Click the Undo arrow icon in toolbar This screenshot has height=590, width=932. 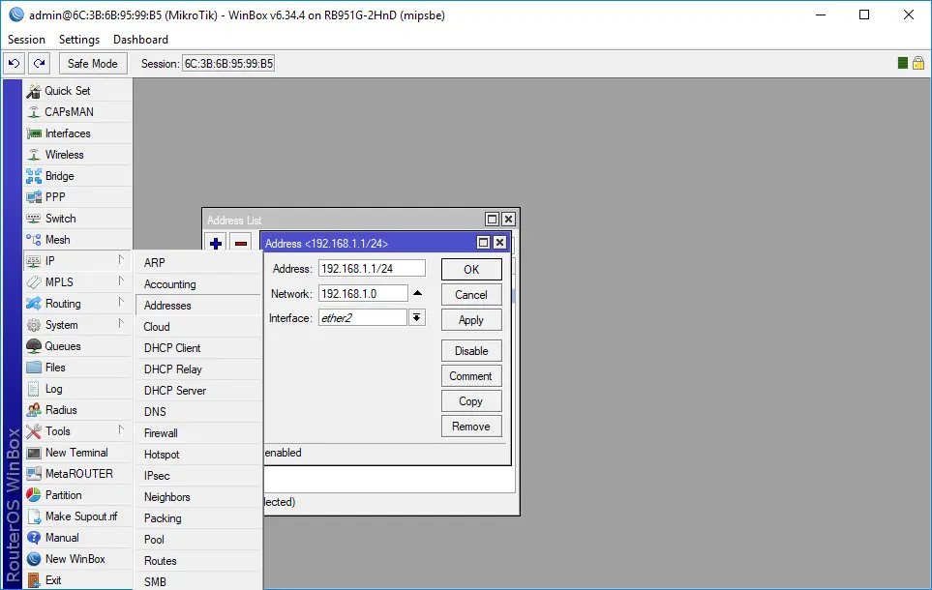[x=15, y=64]
